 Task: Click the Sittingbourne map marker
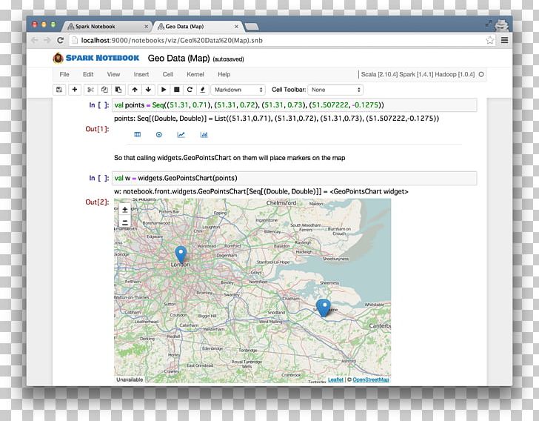pyautogui.click(x=323, y=308)
